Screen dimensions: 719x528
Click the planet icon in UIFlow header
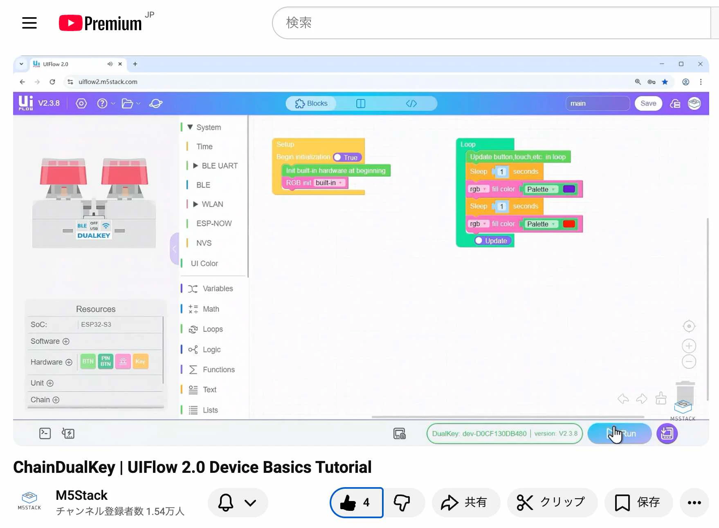click(x=156, y=103)
